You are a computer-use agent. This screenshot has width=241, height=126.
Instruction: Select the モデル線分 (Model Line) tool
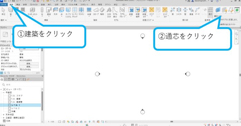(x=115, y=12)
